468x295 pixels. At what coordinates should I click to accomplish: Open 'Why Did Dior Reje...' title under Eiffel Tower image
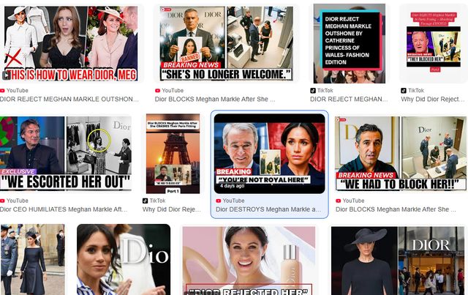[171, 209]
